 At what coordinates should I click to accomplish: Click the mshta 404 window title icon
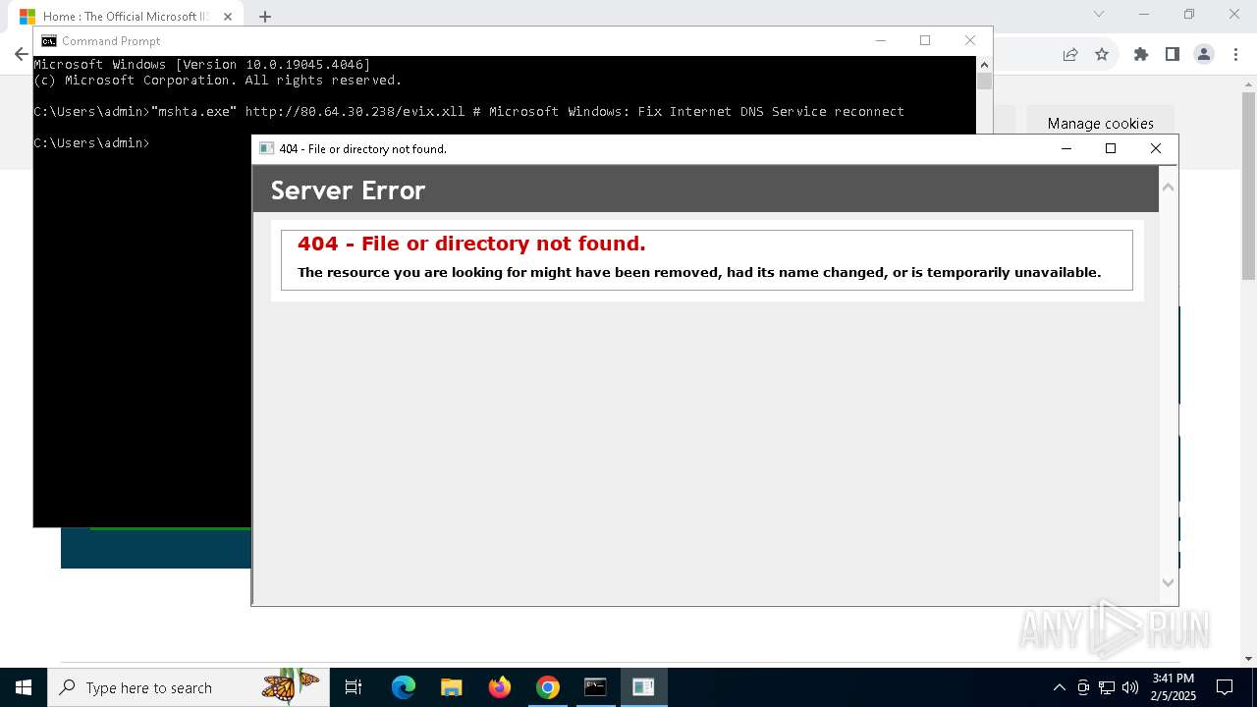click(266, 148)
